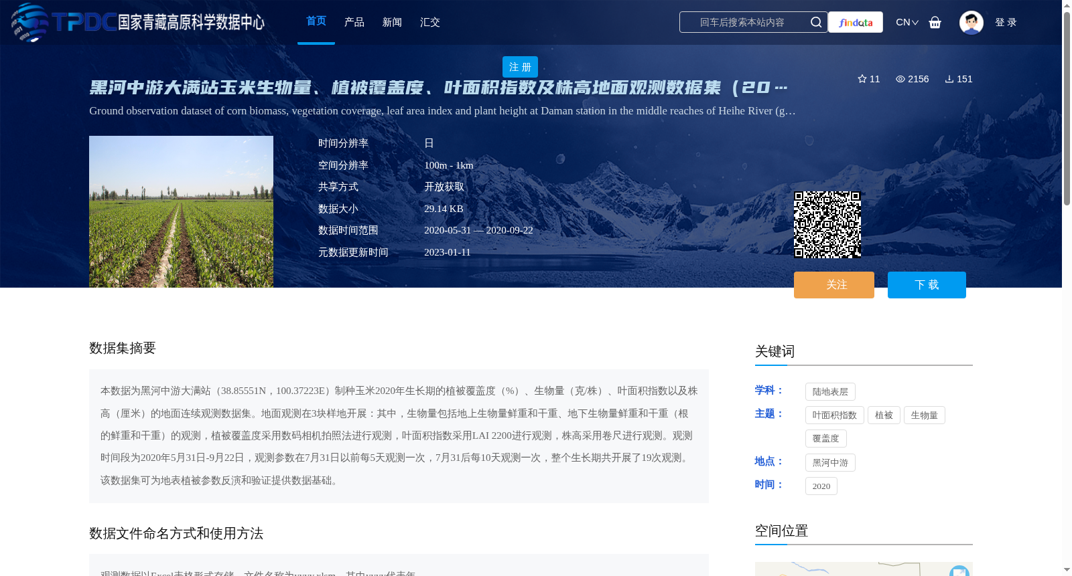Click the map corner icon under 空间位置
1072x576 pixels.
click(x=959, y=571)
